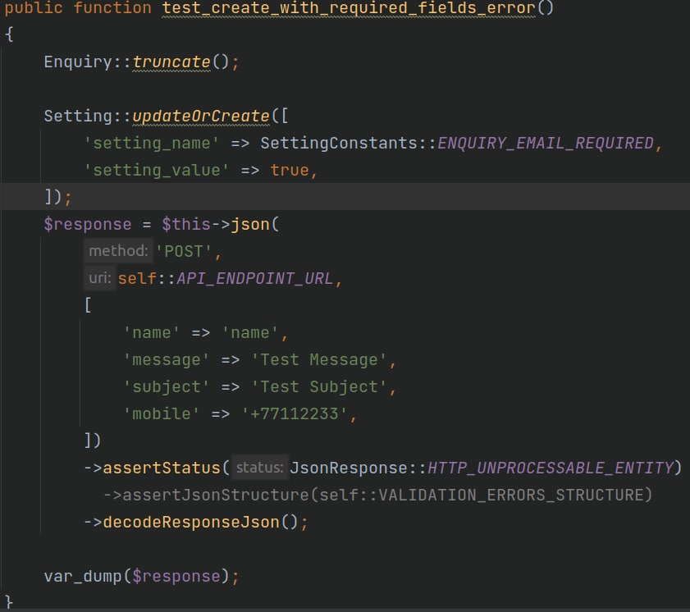Click the truncate method call
The image size is (690, 612).
tap(171, 62)
